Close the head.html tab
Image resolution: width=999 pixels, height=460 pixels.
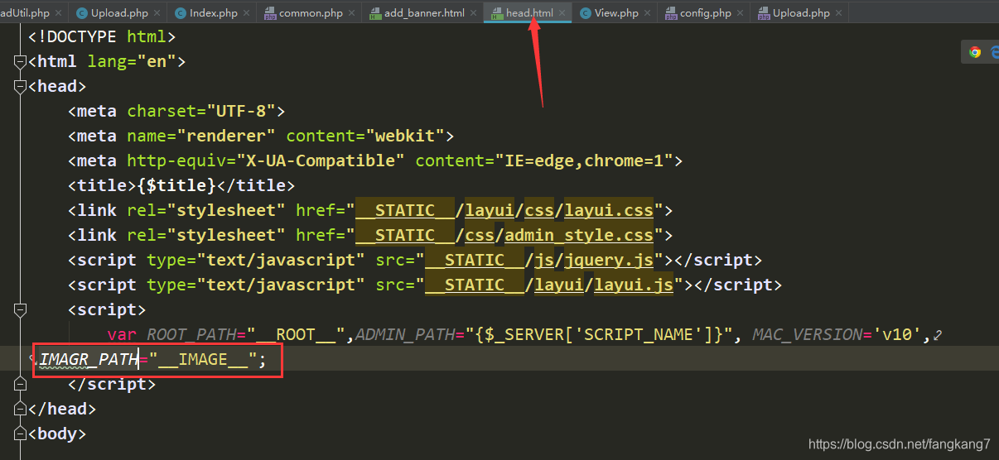click(562, 13)
